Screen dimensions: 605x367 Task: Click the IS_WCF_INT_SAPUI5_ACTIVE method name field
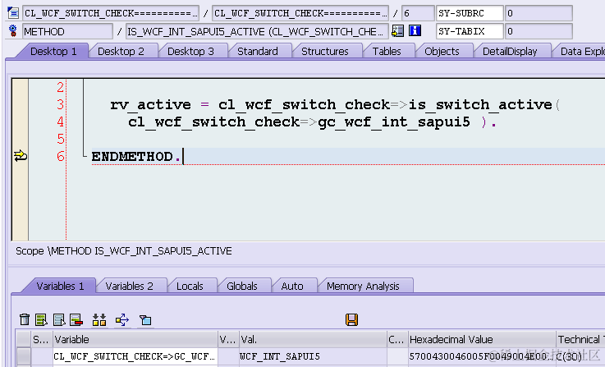coord(257,31)
